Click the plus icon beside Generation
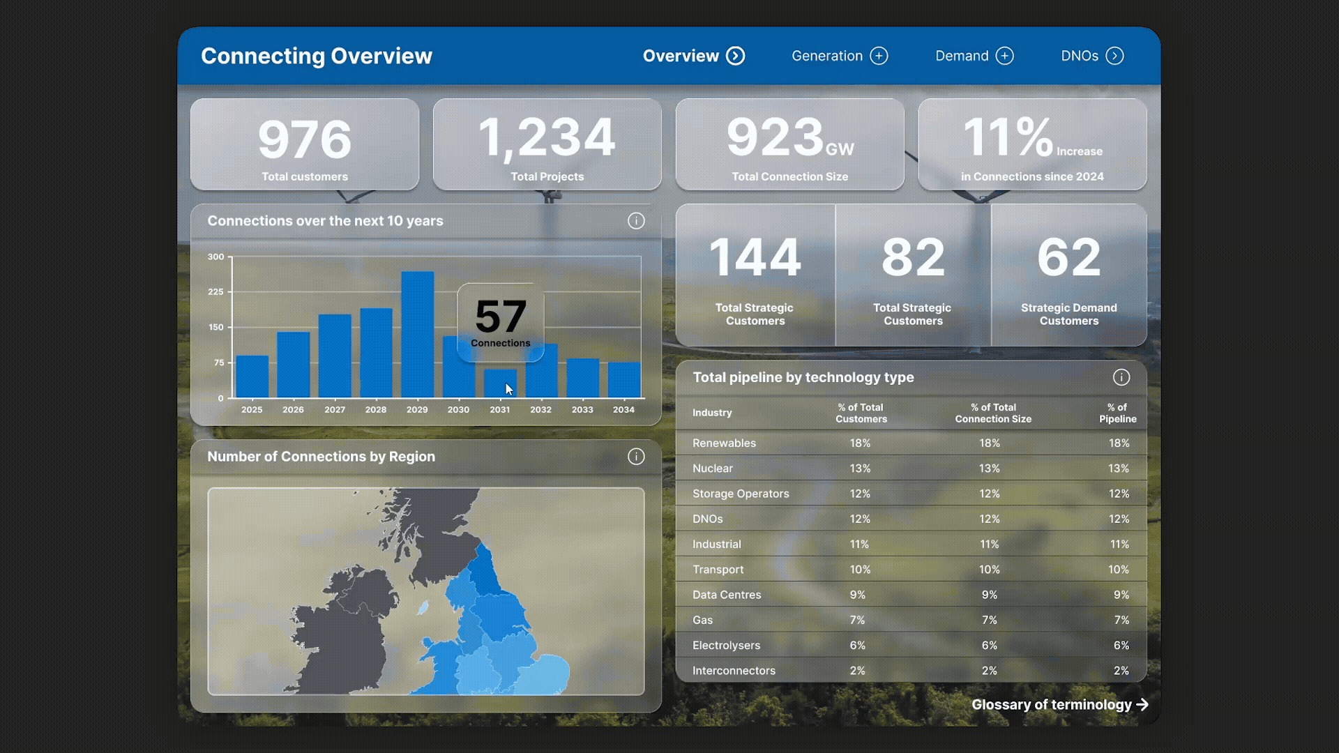Screen dimensions: 1339x753 click(x=879, y=56)
